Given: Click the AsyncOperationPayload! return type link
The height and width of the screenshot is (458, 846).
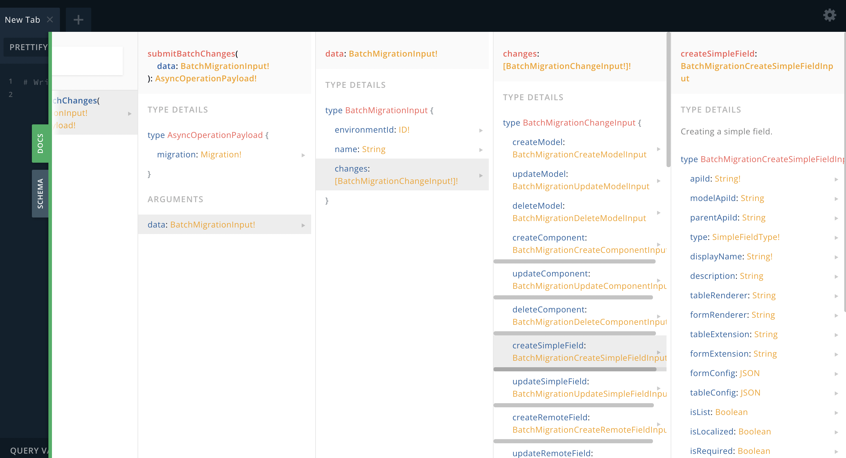Looking at the screenshot, I should (205, 78).
